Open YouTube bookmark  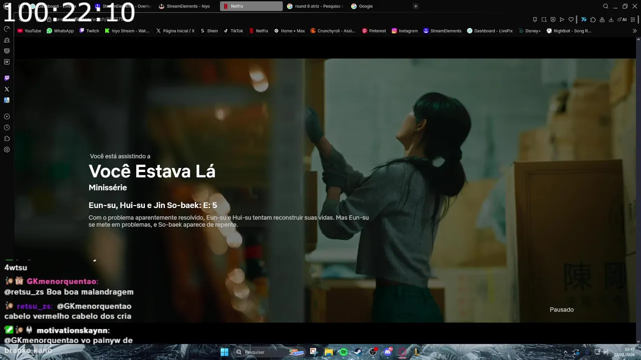29,30
